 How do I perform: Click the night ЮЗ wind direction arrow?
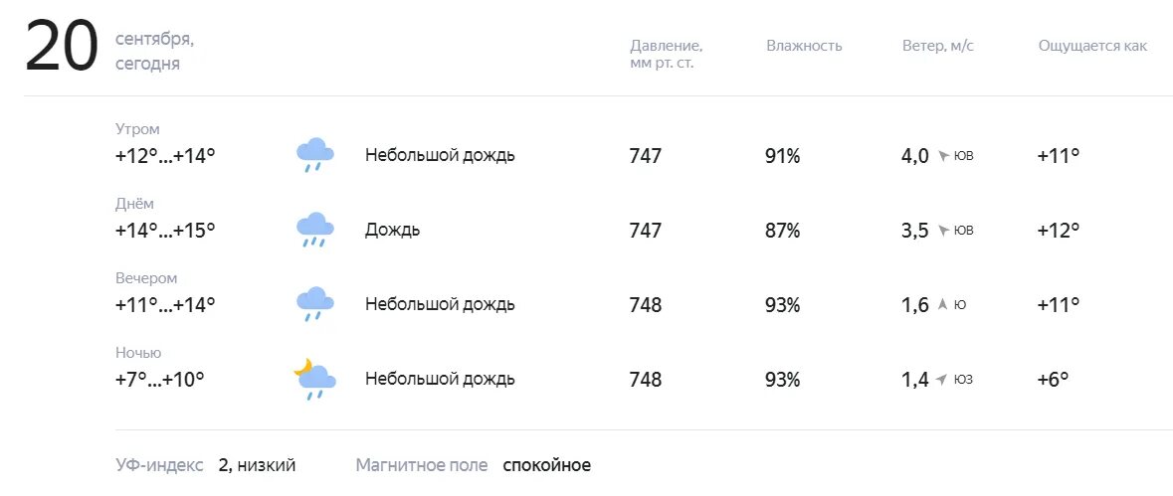point(942,380)
